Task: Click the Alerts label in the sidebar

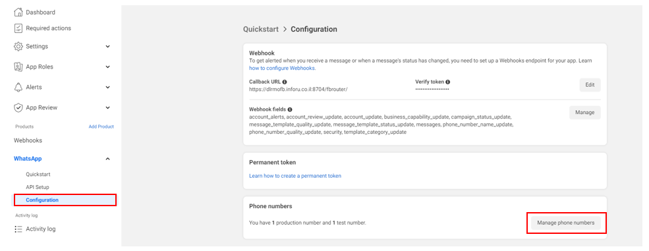Action: click(x=34, y=87)
